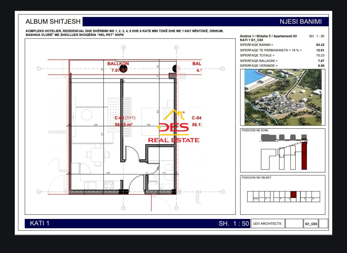Select the "7.07 m²" balcony area on the plan
The height and width of the screenshot is (253, 347).
click(x=119, y=70)
